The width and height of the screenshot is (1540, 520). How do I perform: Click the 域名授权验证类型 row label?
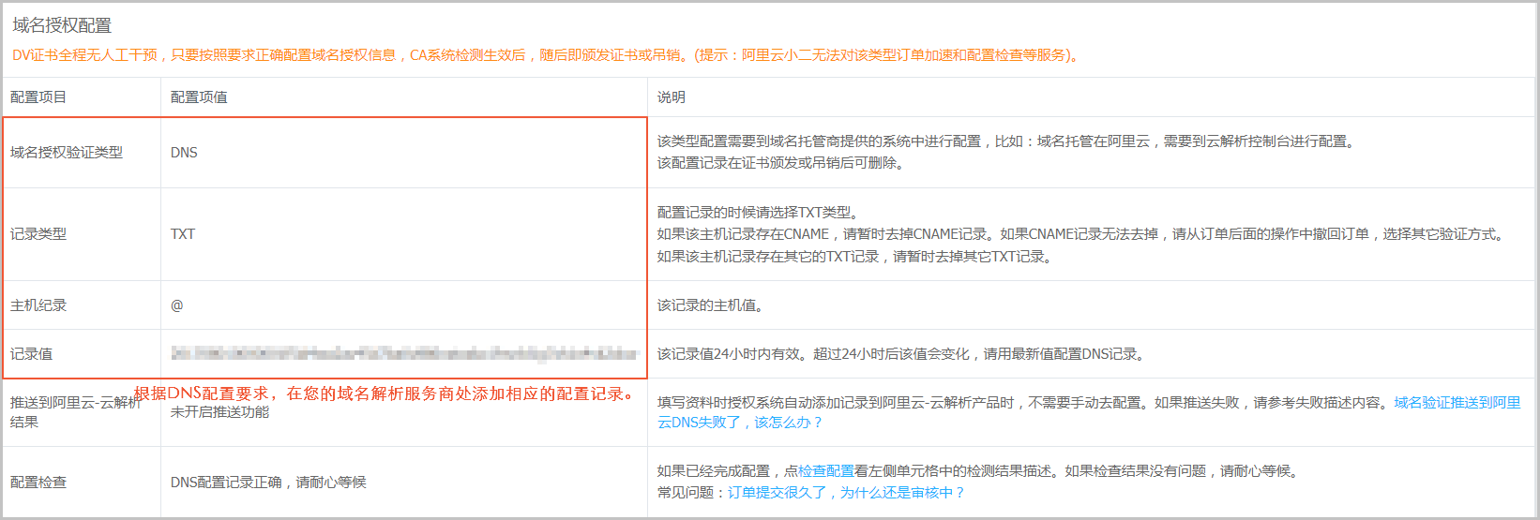(x=67, y=153)
